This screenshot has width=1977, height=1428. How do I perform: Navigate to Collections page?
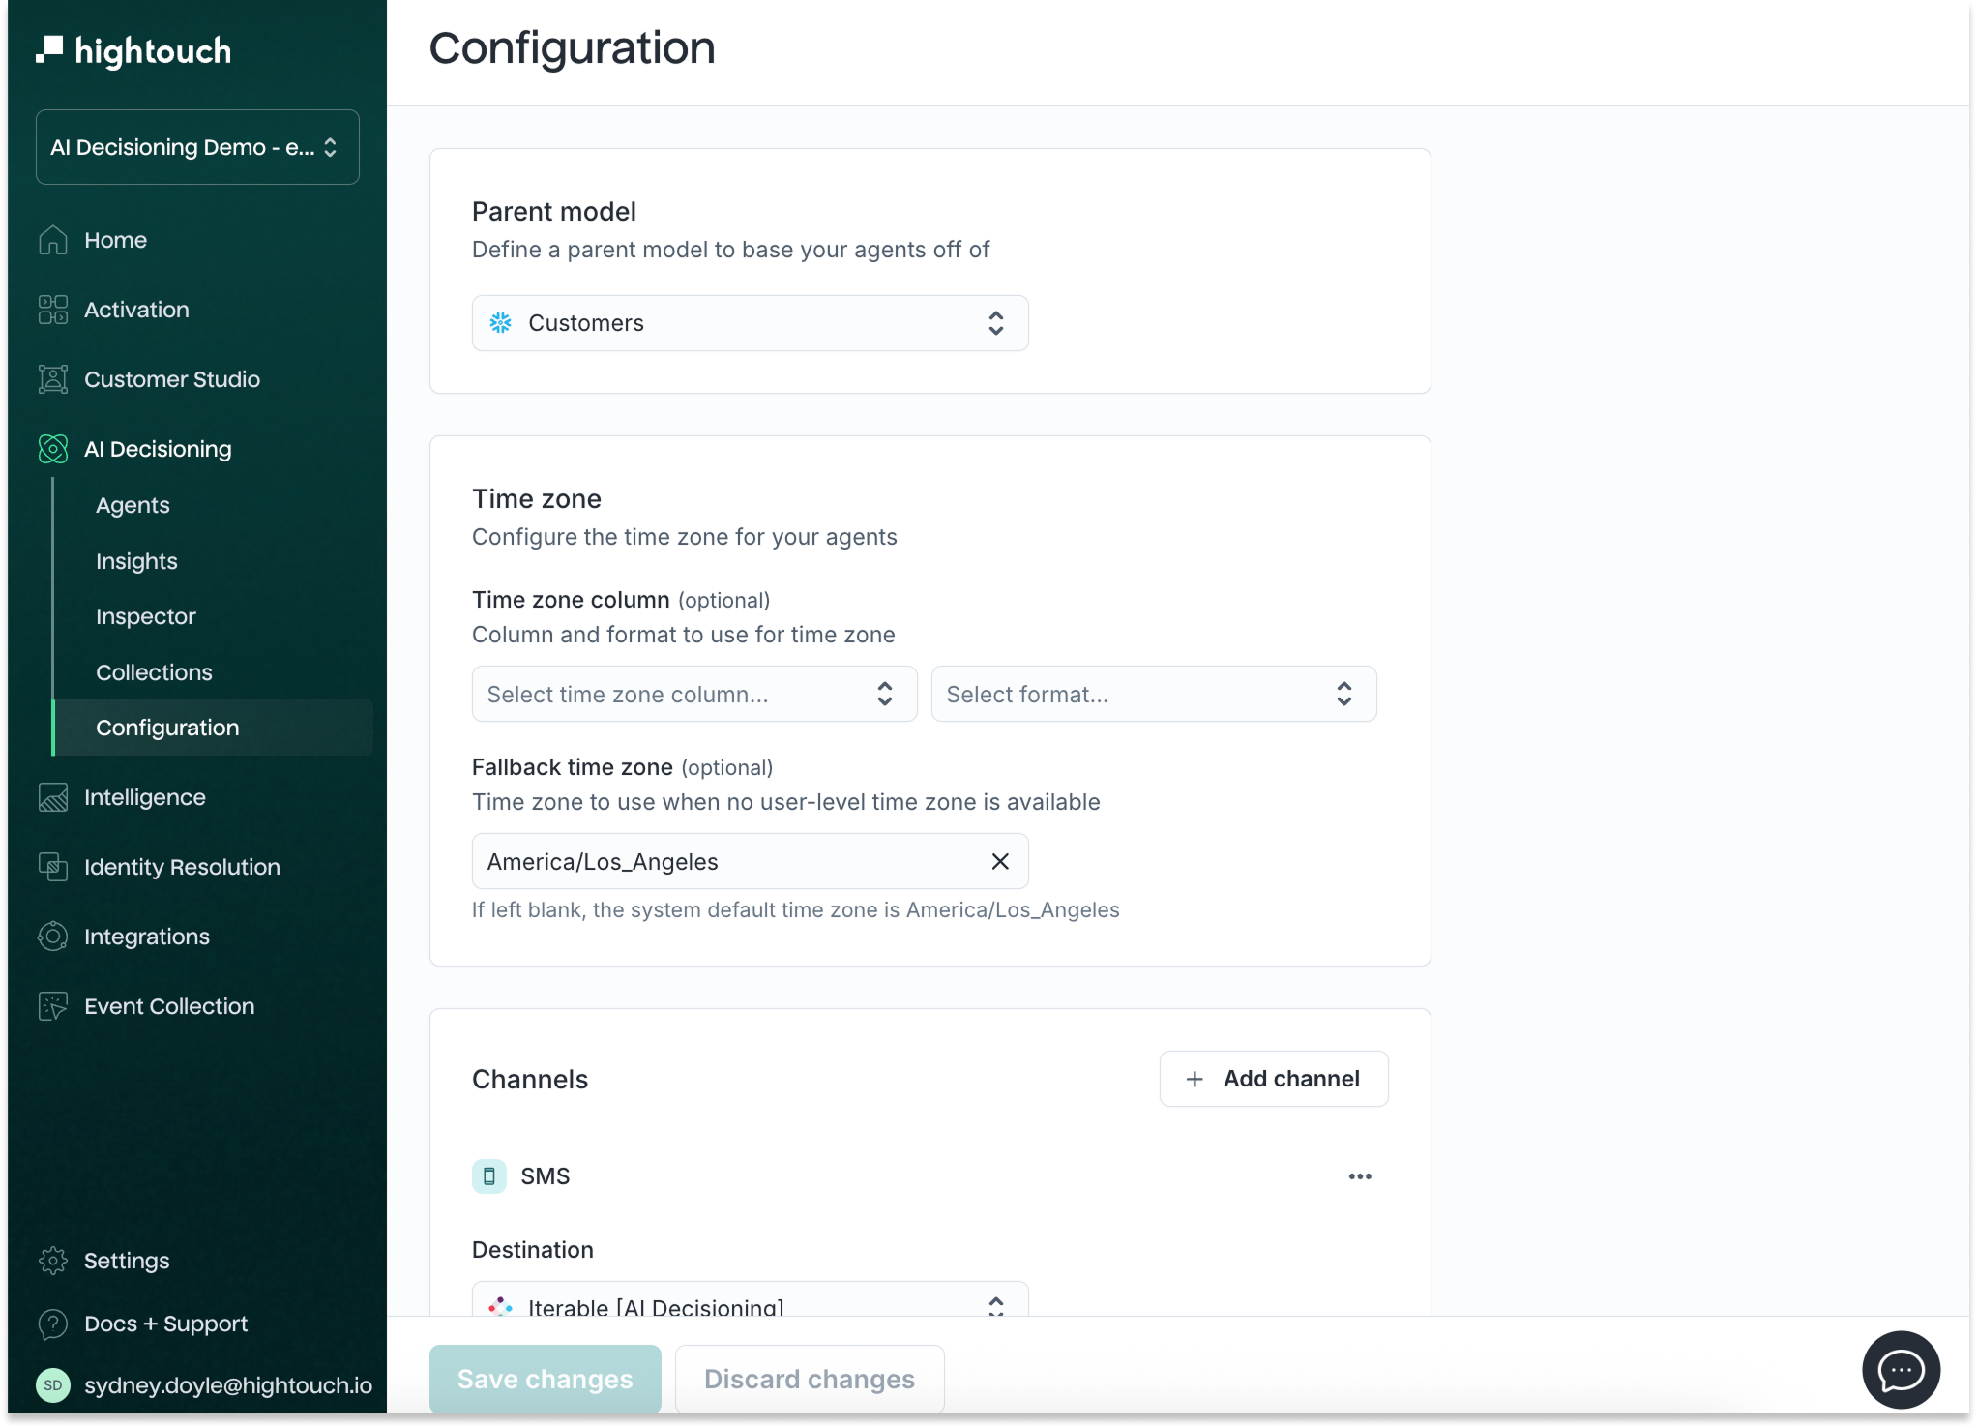(x=154, y=672)
